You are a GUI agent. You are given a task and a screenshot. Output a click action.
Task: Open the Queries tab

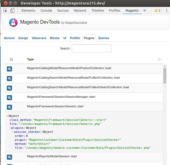coord(103,38)
